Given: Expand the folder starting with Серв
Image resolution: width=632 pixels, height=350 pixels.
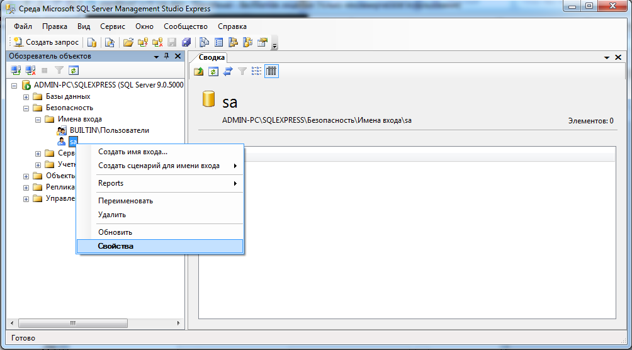Looking at the screenshot, I should [38, 153].
